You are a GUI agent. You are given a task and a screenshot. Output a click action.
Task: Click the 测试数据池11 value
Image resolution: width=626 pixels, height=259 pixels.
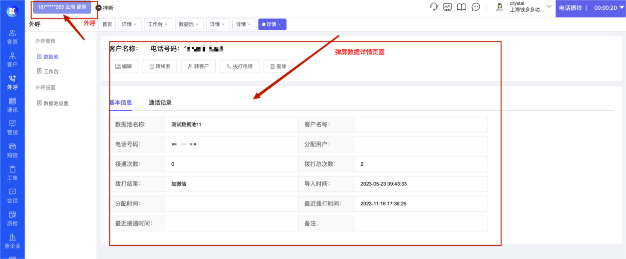click(186, 124)
